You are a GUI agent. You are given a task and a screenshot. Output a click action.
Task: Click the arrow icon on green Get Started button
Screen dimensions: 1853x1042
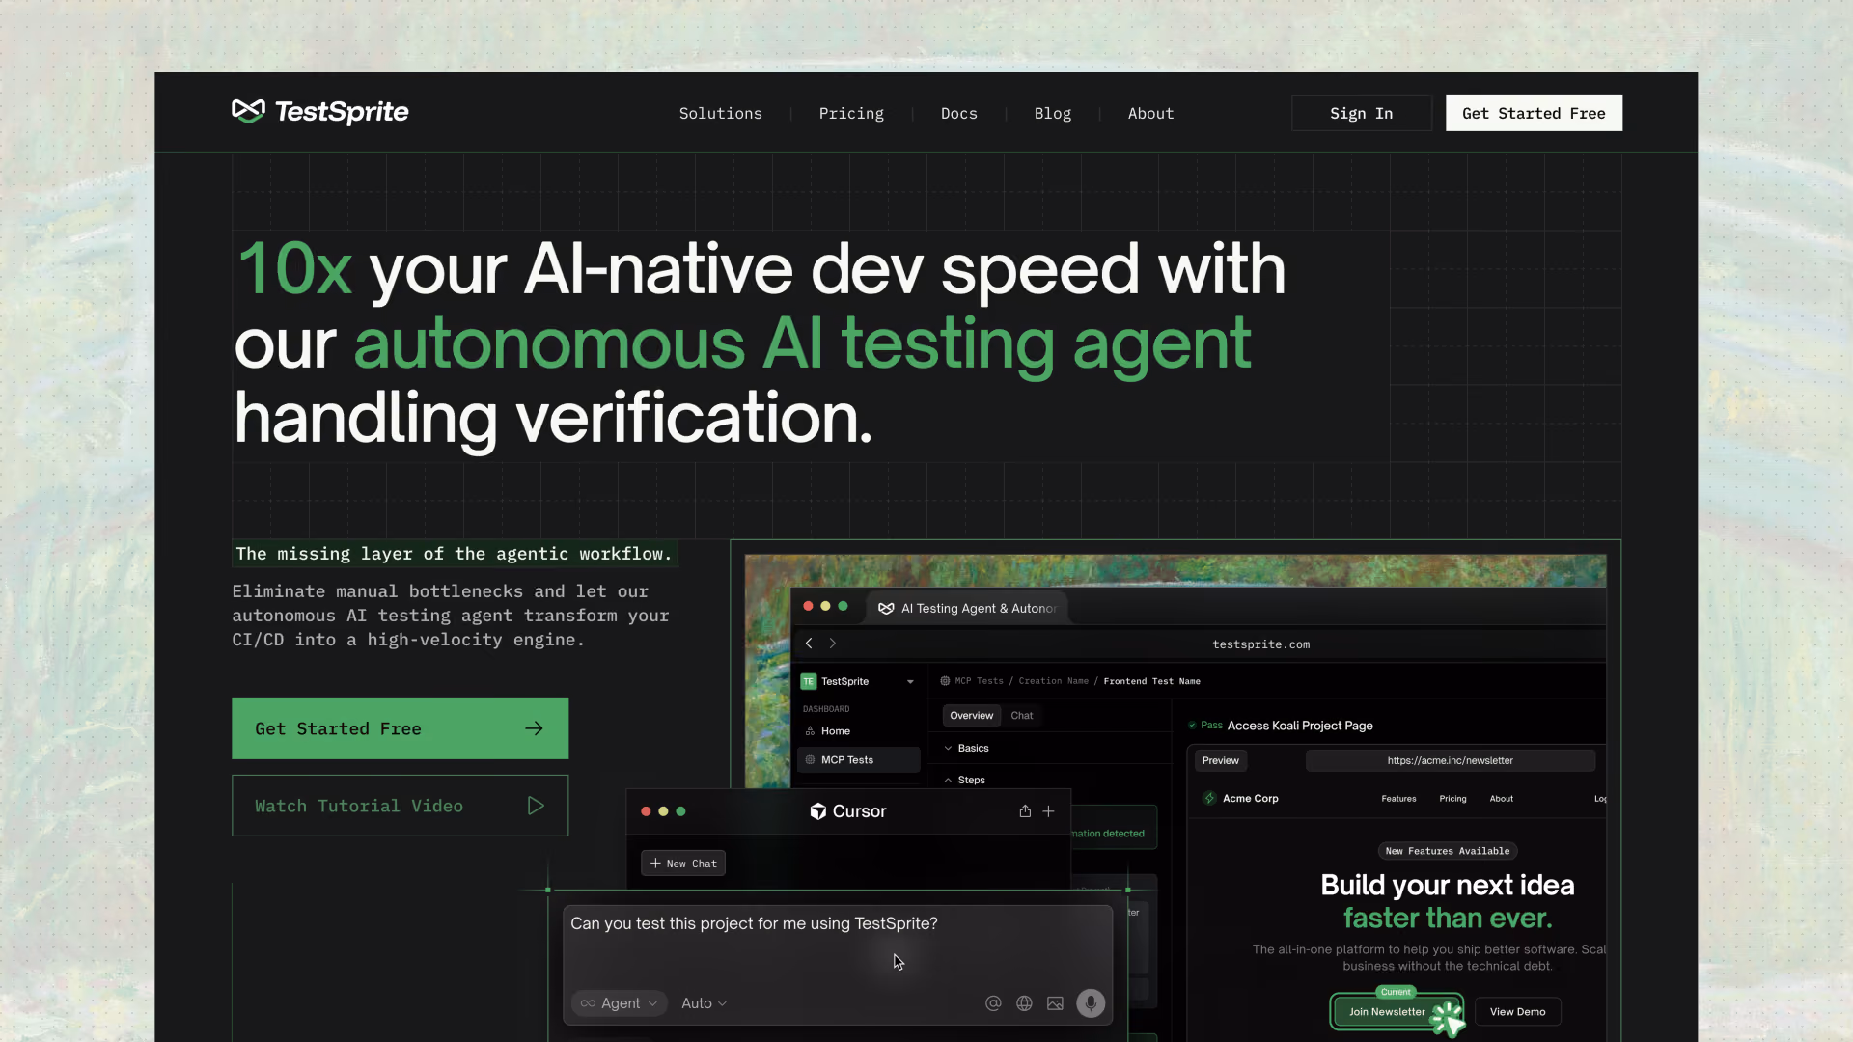pos(534,728)
